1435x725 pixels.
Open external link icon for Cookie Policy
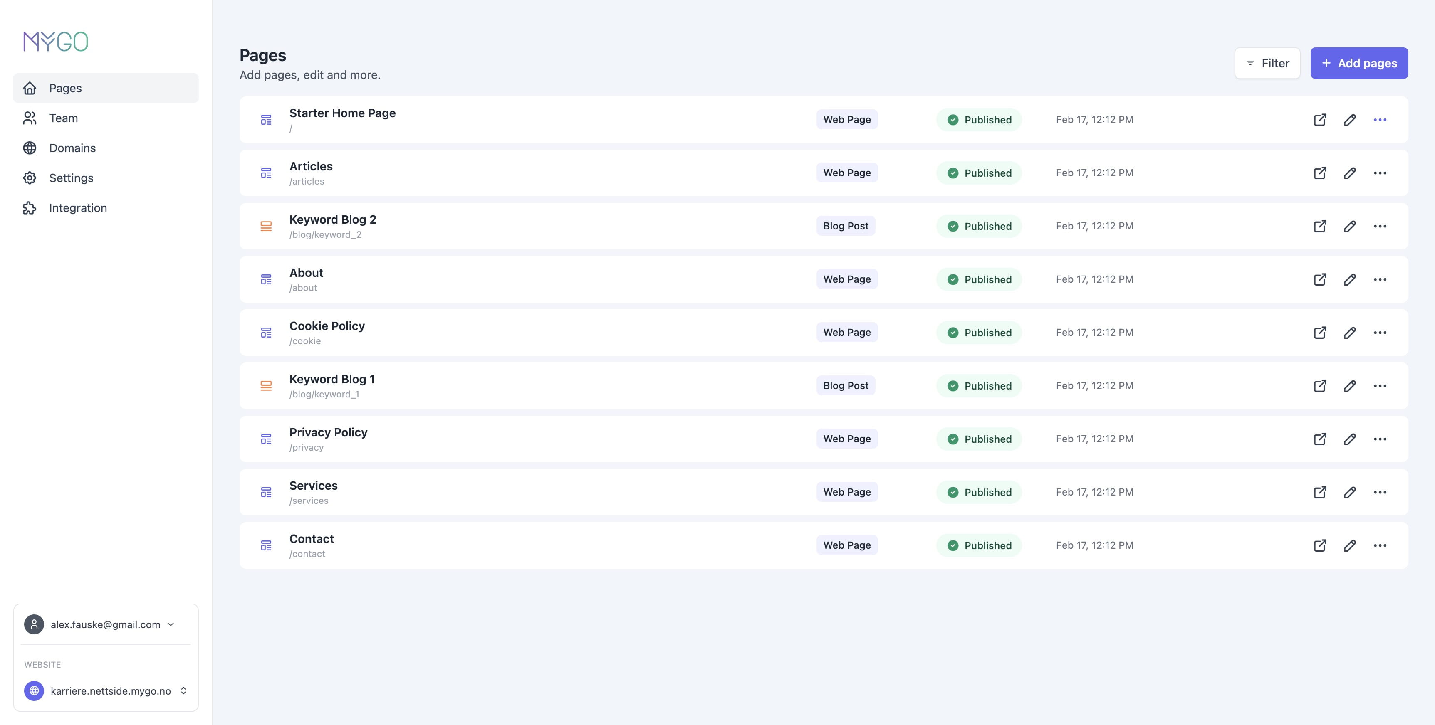coord(1320,333)
